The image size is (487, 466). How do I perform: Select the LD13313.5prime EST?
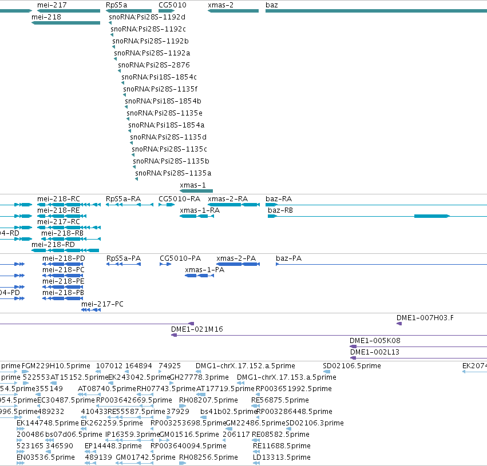[256, 463]
